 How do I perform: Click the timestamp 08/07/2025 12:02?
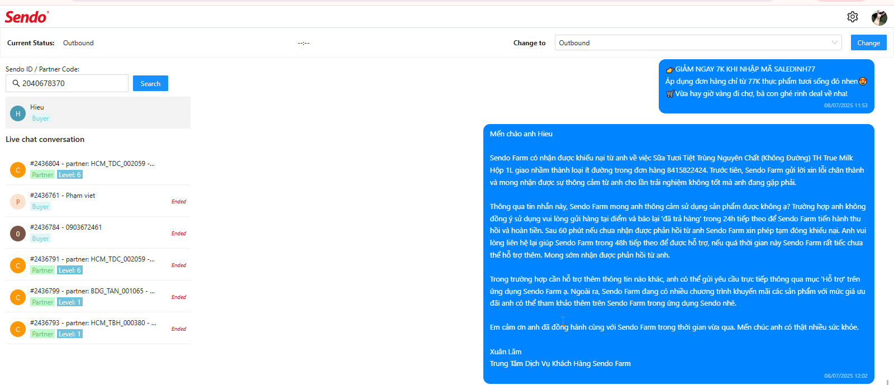point(846,376)
